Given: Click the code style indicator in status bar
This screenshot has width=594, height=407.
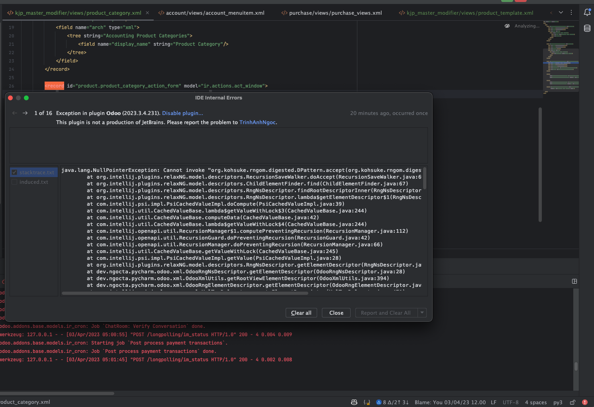Looking at the screenshot, I should (x=536, y=402).
